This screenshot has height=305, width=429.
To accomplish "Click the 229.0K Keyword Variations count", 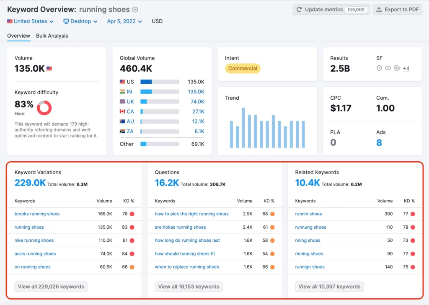I will pyautogui.click(x=30, y=183).
